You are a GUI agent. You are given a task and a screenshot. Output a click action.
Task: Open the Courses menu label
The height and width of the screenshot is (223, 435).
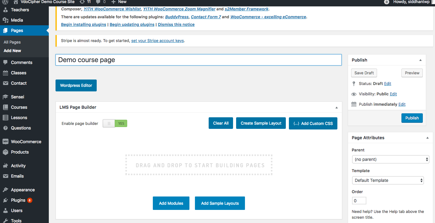click(x=19, y=107)
